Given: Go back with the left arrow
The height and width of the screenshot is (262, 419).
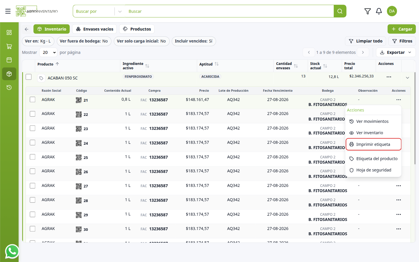Looking at the screenshot, I should (x=26, y=29).
